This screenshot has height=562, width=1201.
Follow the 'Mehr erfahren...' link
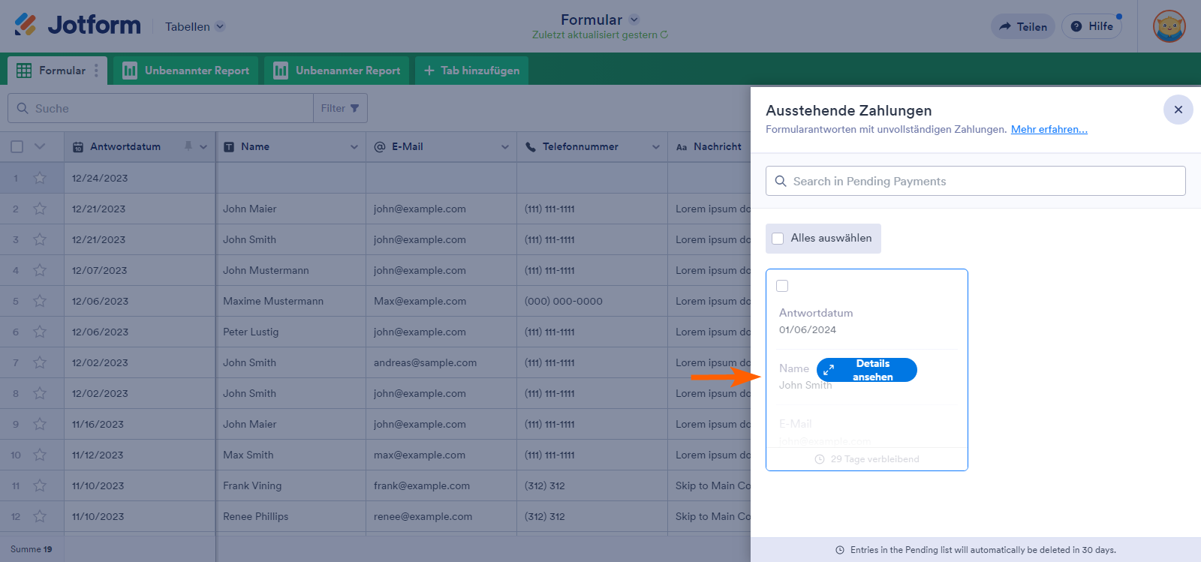pyautogui.click(x=1049, y=129)
